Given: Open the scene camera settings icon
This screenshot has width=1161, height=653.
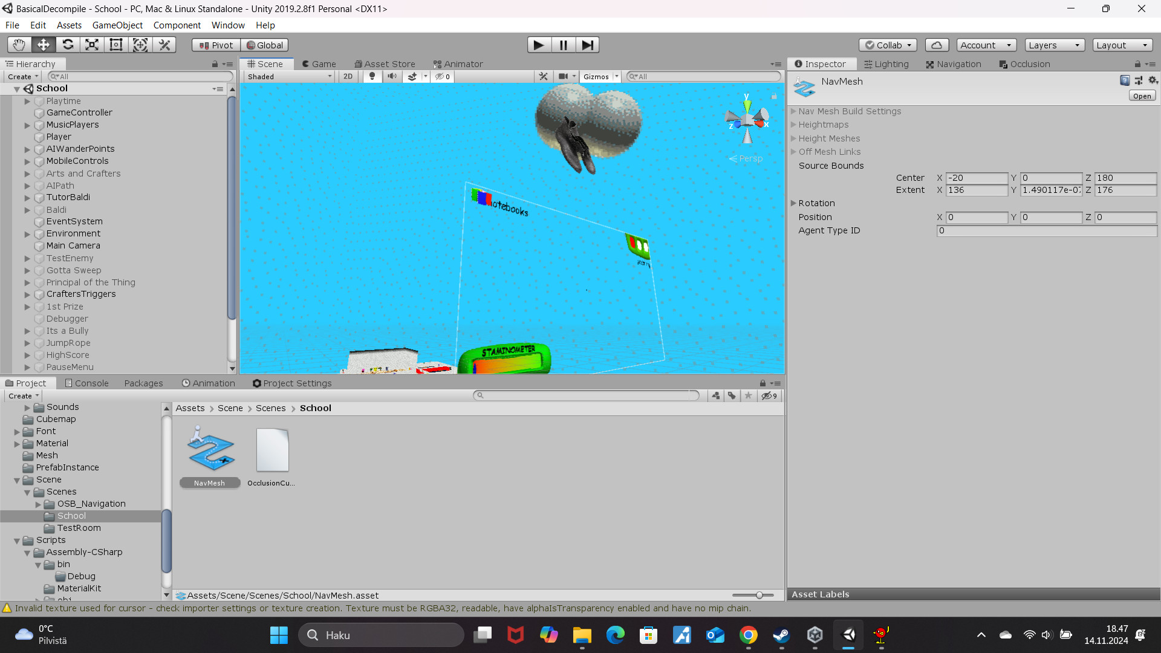Looking at the screenshot, I should (563, 76).
